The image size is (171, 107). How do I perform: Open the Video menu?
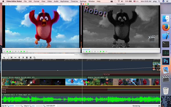pos(50,1)
